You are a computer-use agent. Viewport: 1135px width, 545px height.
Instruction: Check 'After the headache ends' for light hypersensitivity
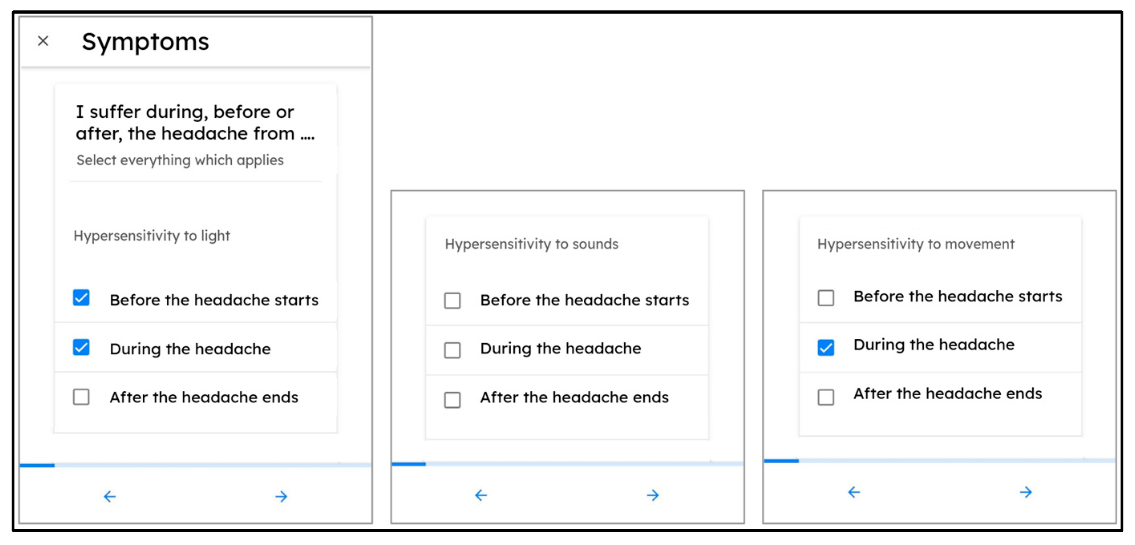pos(81,397)
